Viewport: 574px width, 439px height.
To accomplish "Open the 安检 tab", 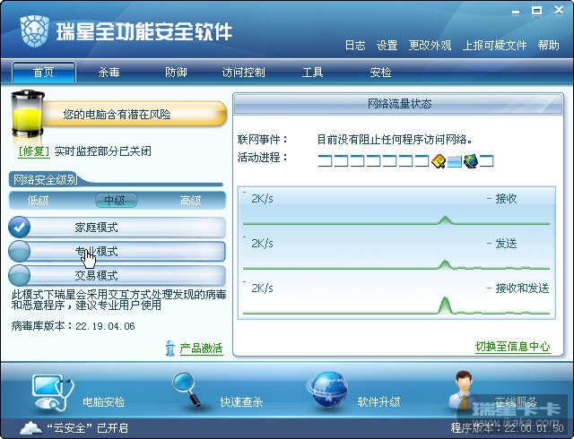I will [x=380, y=72].
